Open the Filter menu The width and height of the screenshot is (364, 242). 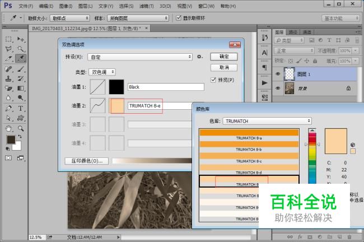[147, 6]
